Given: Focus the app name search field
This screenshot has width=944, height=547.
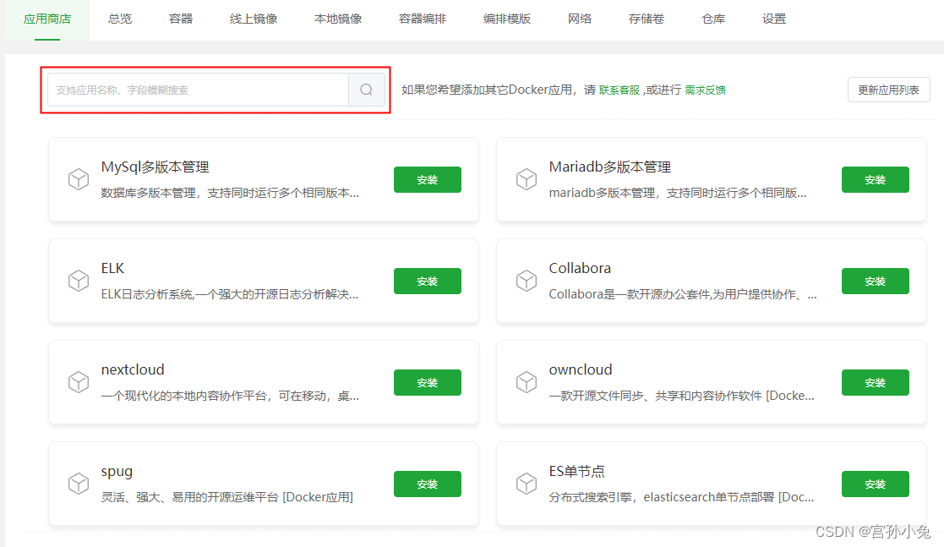Looking at the screenshot, I should tap(198, 90).
